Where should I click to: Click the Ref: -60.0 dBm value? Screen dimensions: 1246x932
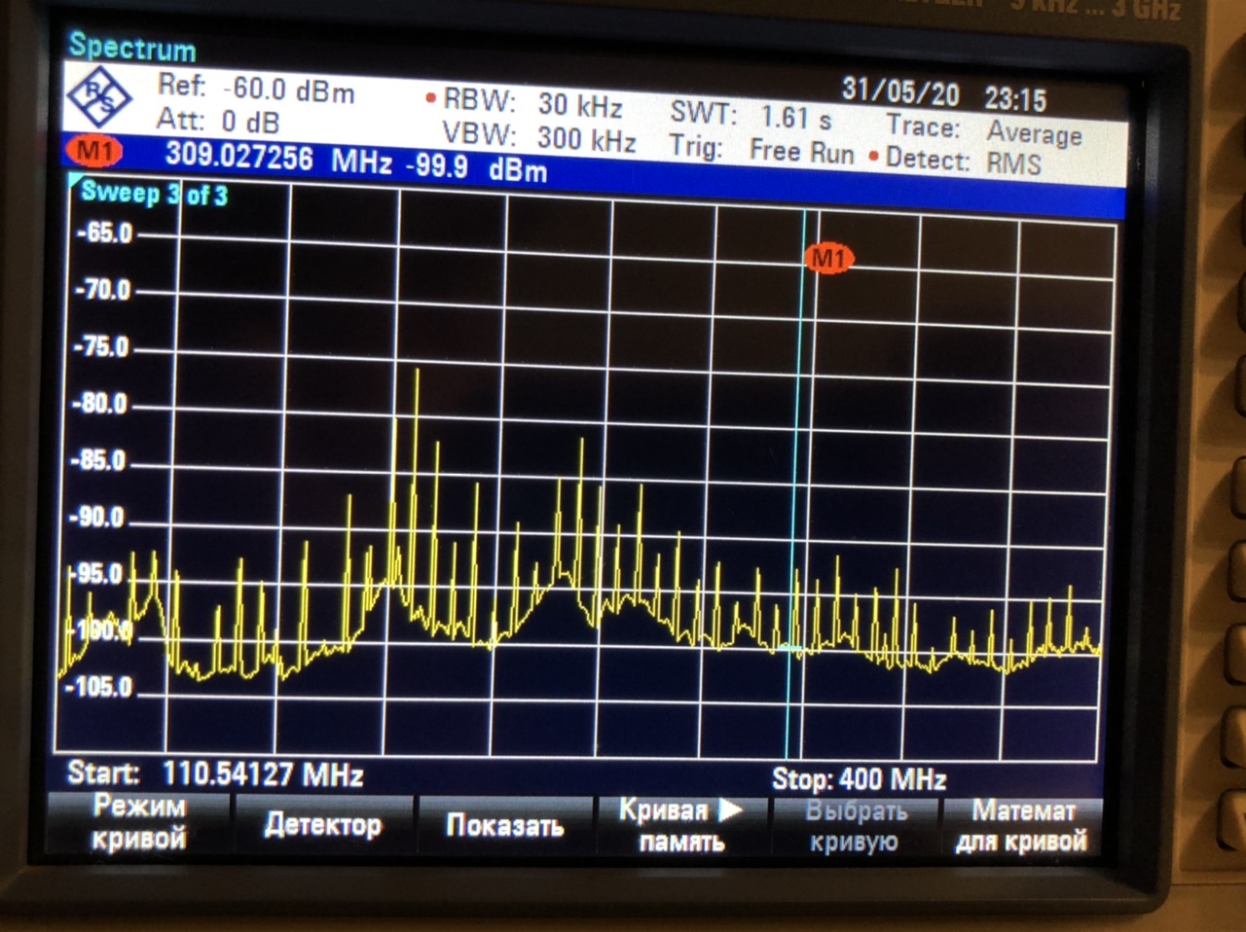255,89
